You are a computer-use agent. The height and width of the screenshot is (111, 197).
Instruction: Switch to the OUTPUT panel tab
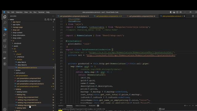click(x=61, y=105)
